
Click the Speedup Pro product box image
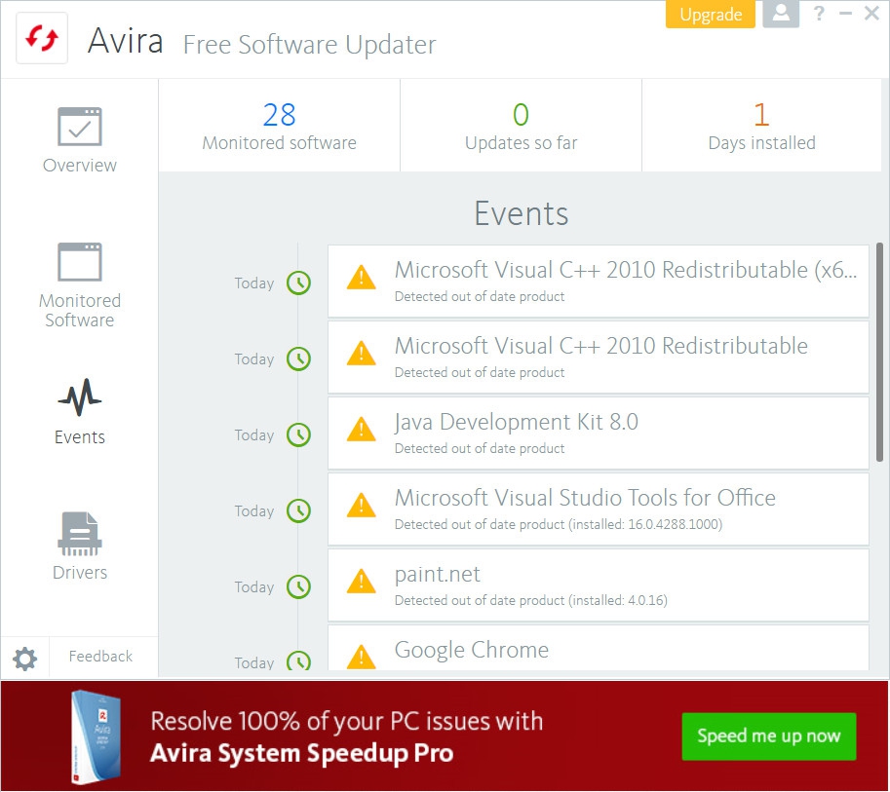(96, 737)
